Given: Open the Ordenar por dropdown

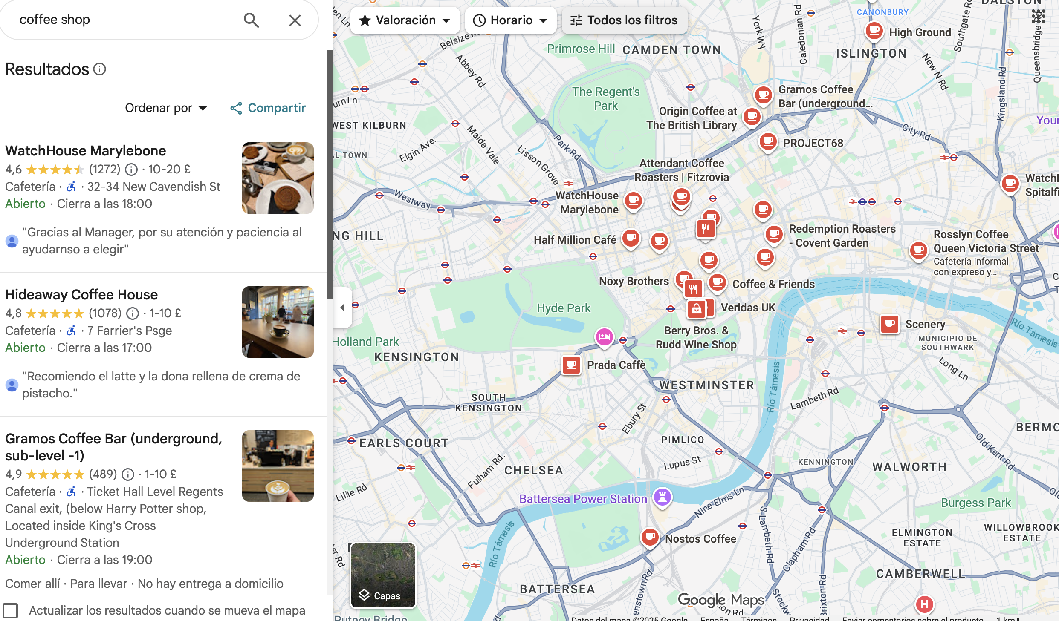Looking at the screenshot, I should click(x=165, y=108).
